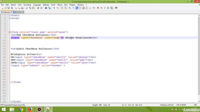Open the Plugins menu
Viewport: 200px width, 112px height.
pos(72,5)
